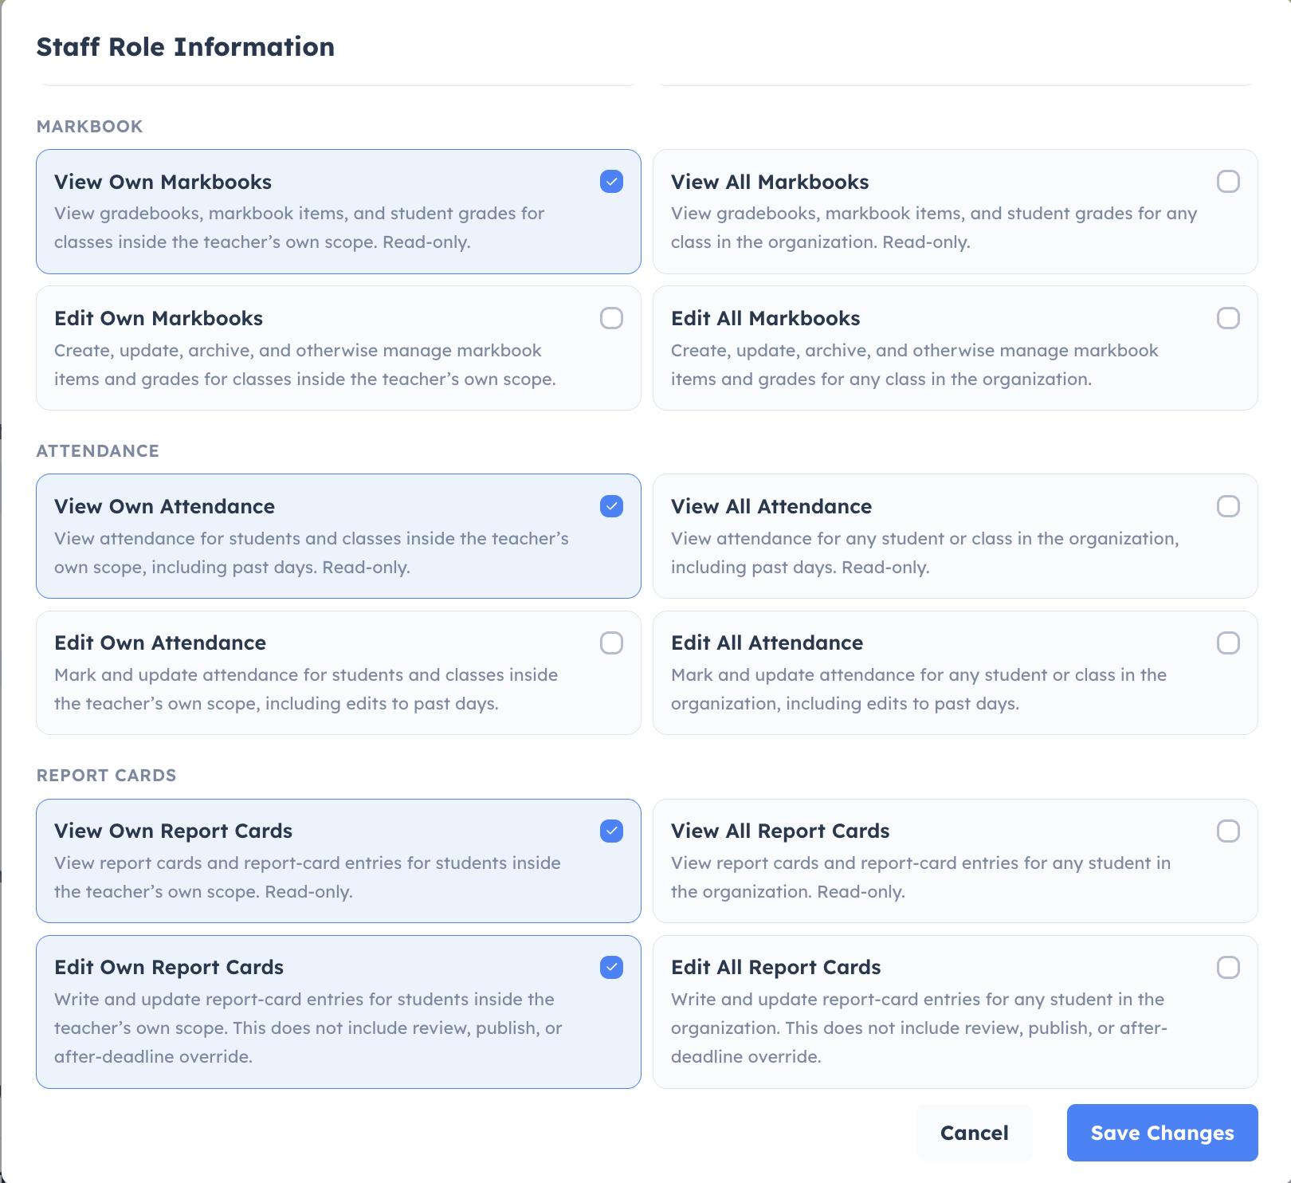Click the description under Edit All Report Cards
1291x1183 pixels.
click(x=920, y=1028)
